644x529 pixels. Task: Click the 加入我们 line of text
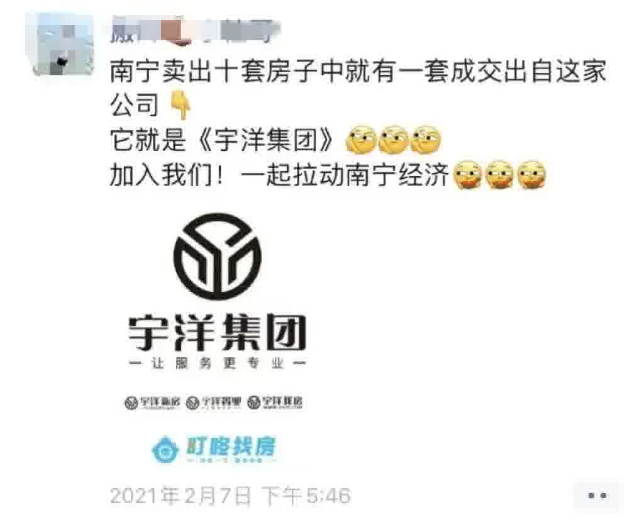pyautogui.click(x=279, y=175)
